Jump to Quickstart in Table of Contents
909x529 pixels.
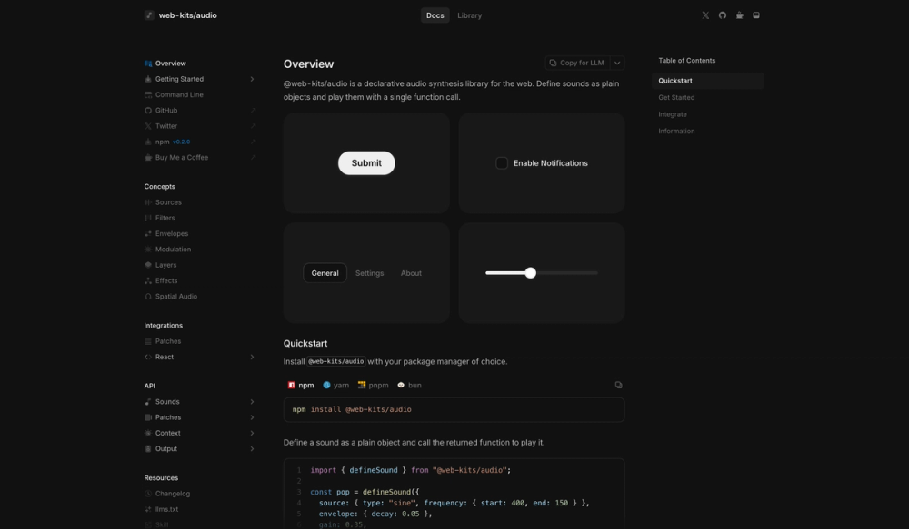coord(708,81)
